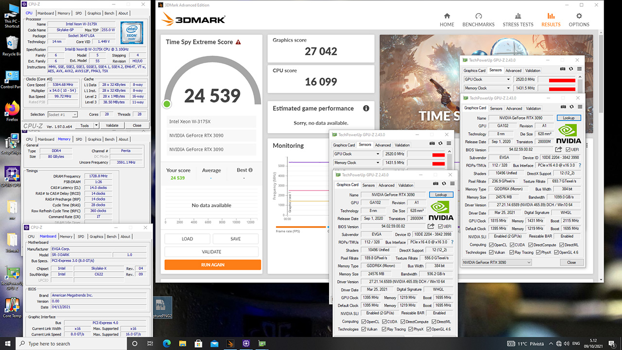The width and height of the screenshot is (622, 350).
Task: Open the HOME section in 3DMark
Action: [447, 20]
